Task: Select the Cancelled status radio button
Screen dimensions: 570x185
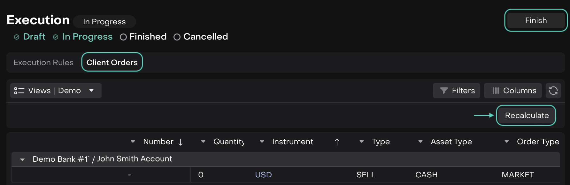Action: coord(177,37)
